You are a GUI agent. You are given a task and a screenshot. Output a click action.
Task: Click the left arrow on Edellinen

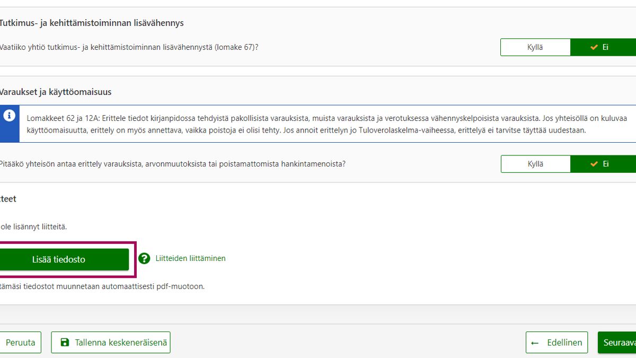point(535,343)
